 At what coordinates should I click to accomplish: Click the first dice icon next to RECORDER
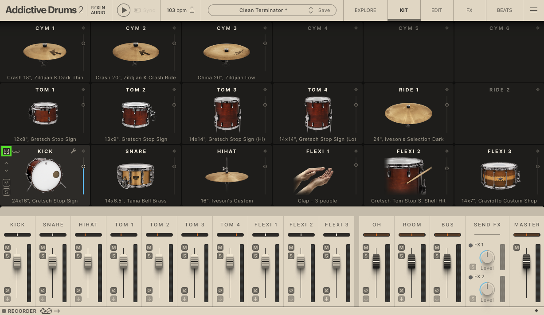tap(43, 311)
